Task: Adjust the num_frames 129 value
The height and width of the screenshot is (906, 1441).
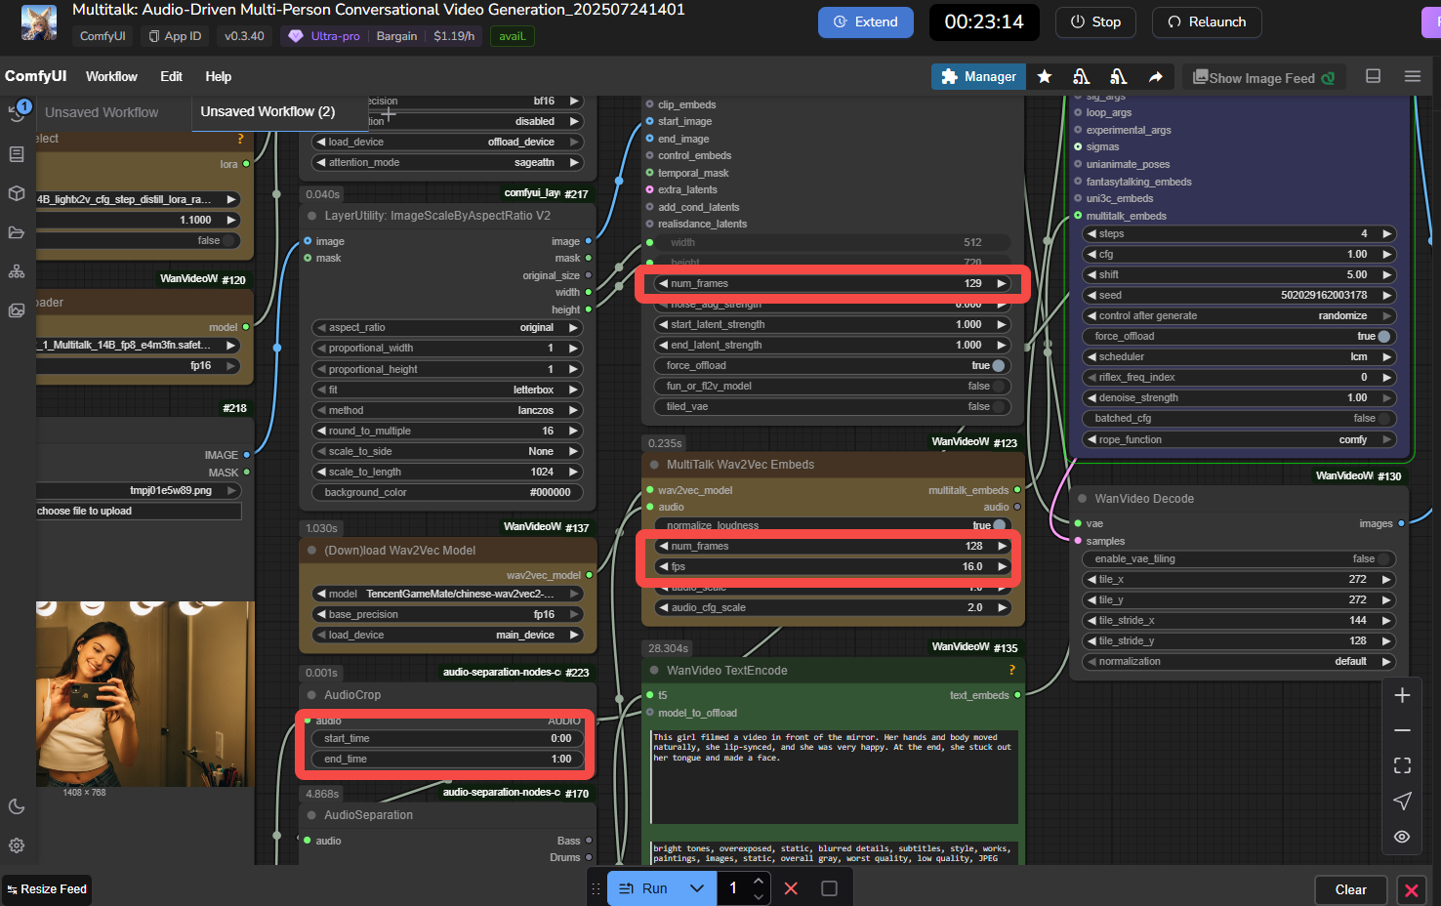Action: click(x=833, y=283)
